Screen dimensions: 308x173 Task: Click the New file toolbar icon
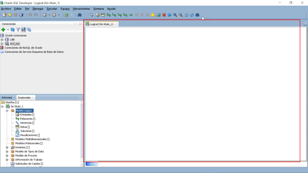[x=4, y=15]
